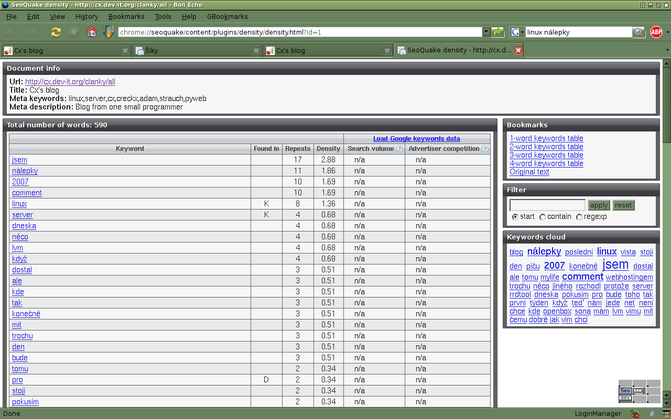Switch to the dev cell in desktop pager
The width and height of the screenshot is (671, 419).
tap(625, 398)
